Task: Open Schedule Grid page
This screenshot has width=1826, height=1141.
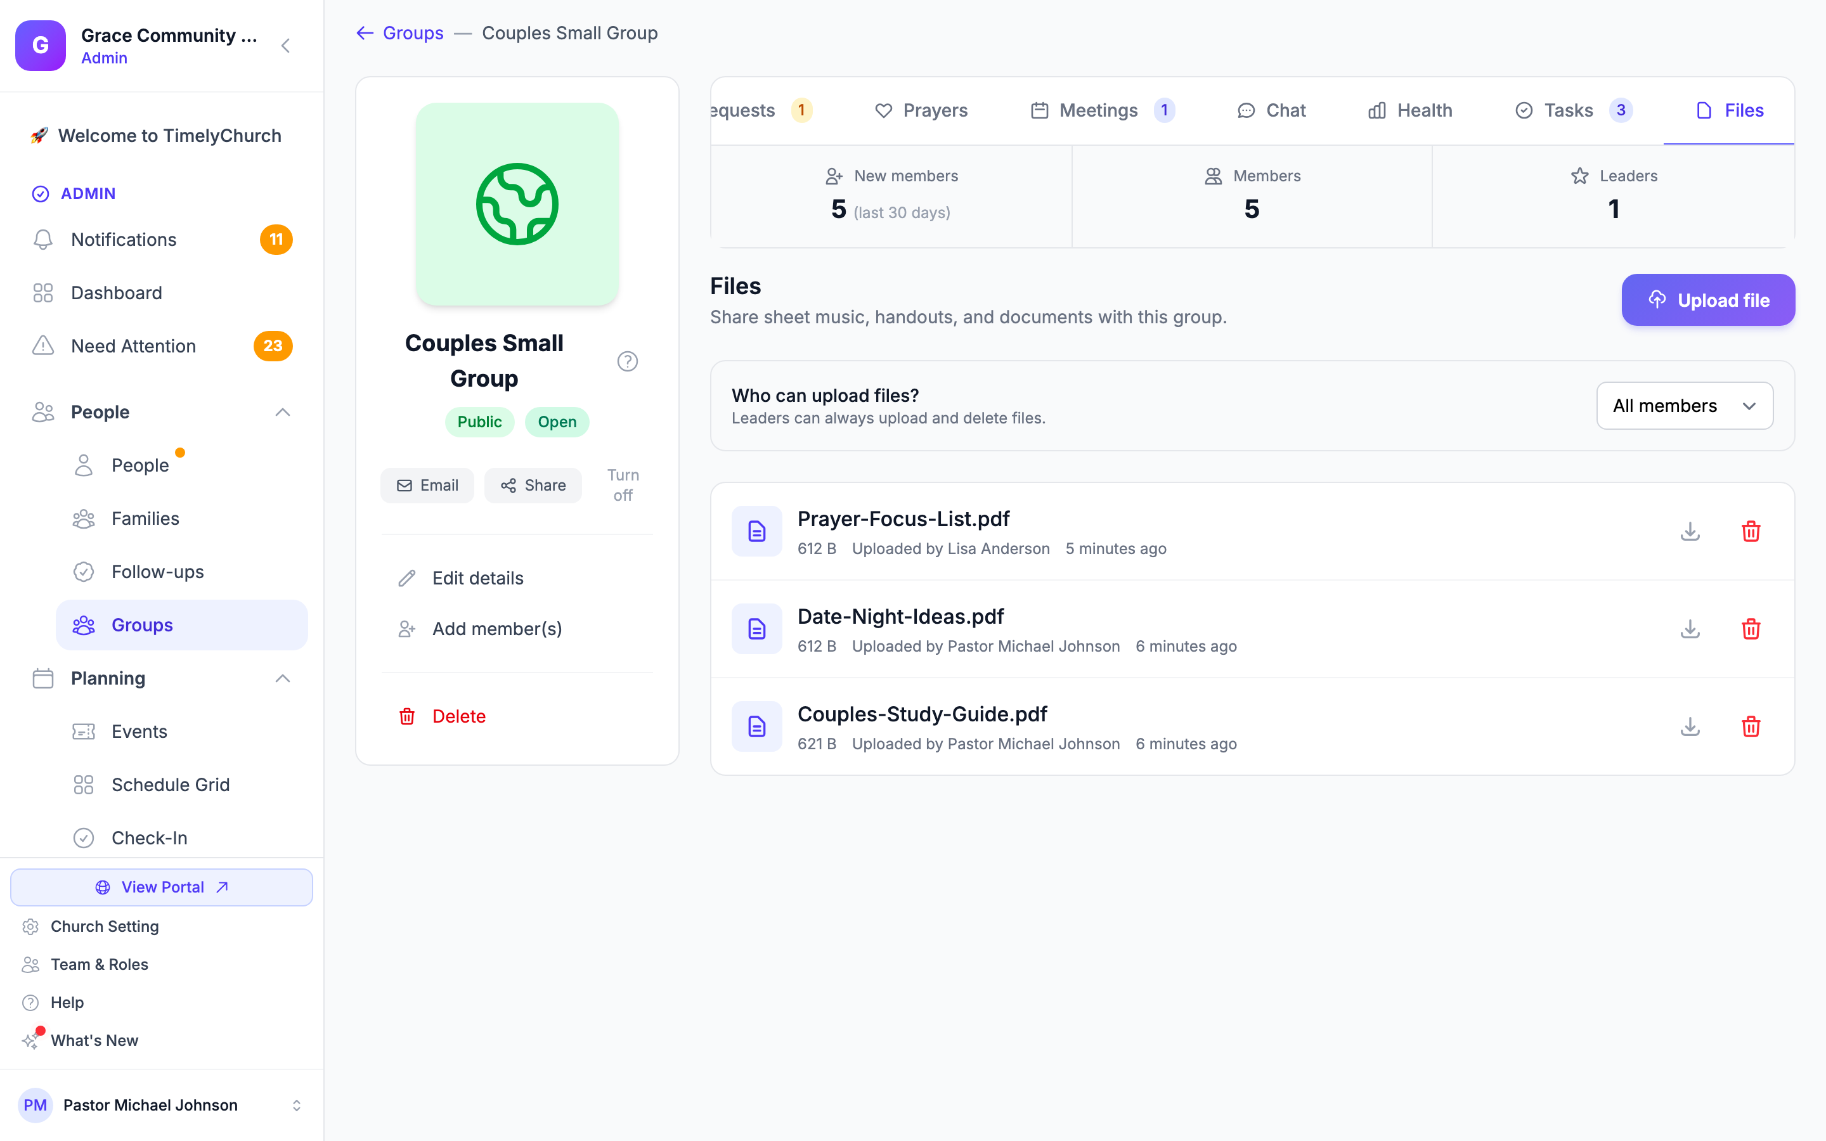Action: (181, 785)
